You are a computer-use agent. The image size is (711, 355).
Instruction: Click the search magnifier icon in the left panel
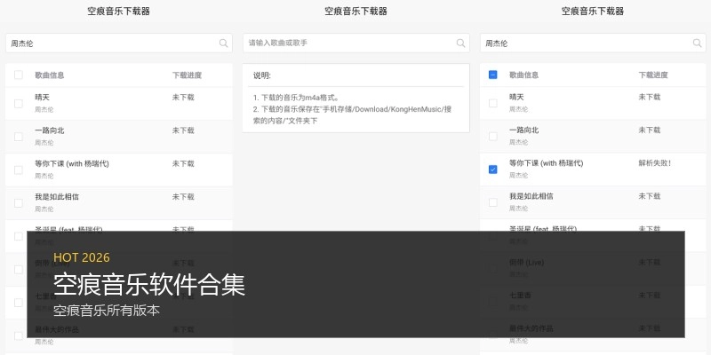pyautogui.click(x=224, y=43)
